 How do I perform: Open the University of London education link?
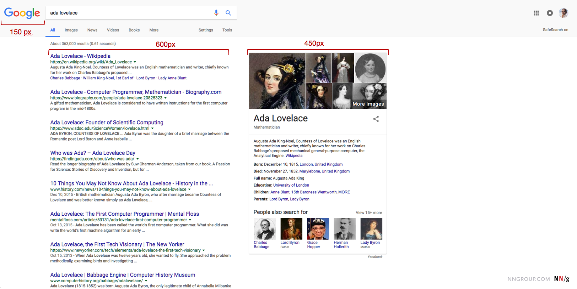pyautogui.click(x=291, y=185)
